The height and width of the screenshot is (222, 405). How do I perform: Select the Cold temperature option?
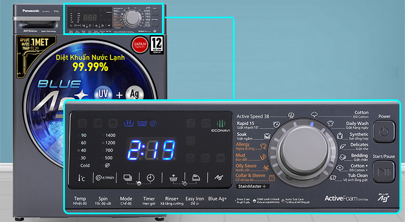click(x=83, y=165)
